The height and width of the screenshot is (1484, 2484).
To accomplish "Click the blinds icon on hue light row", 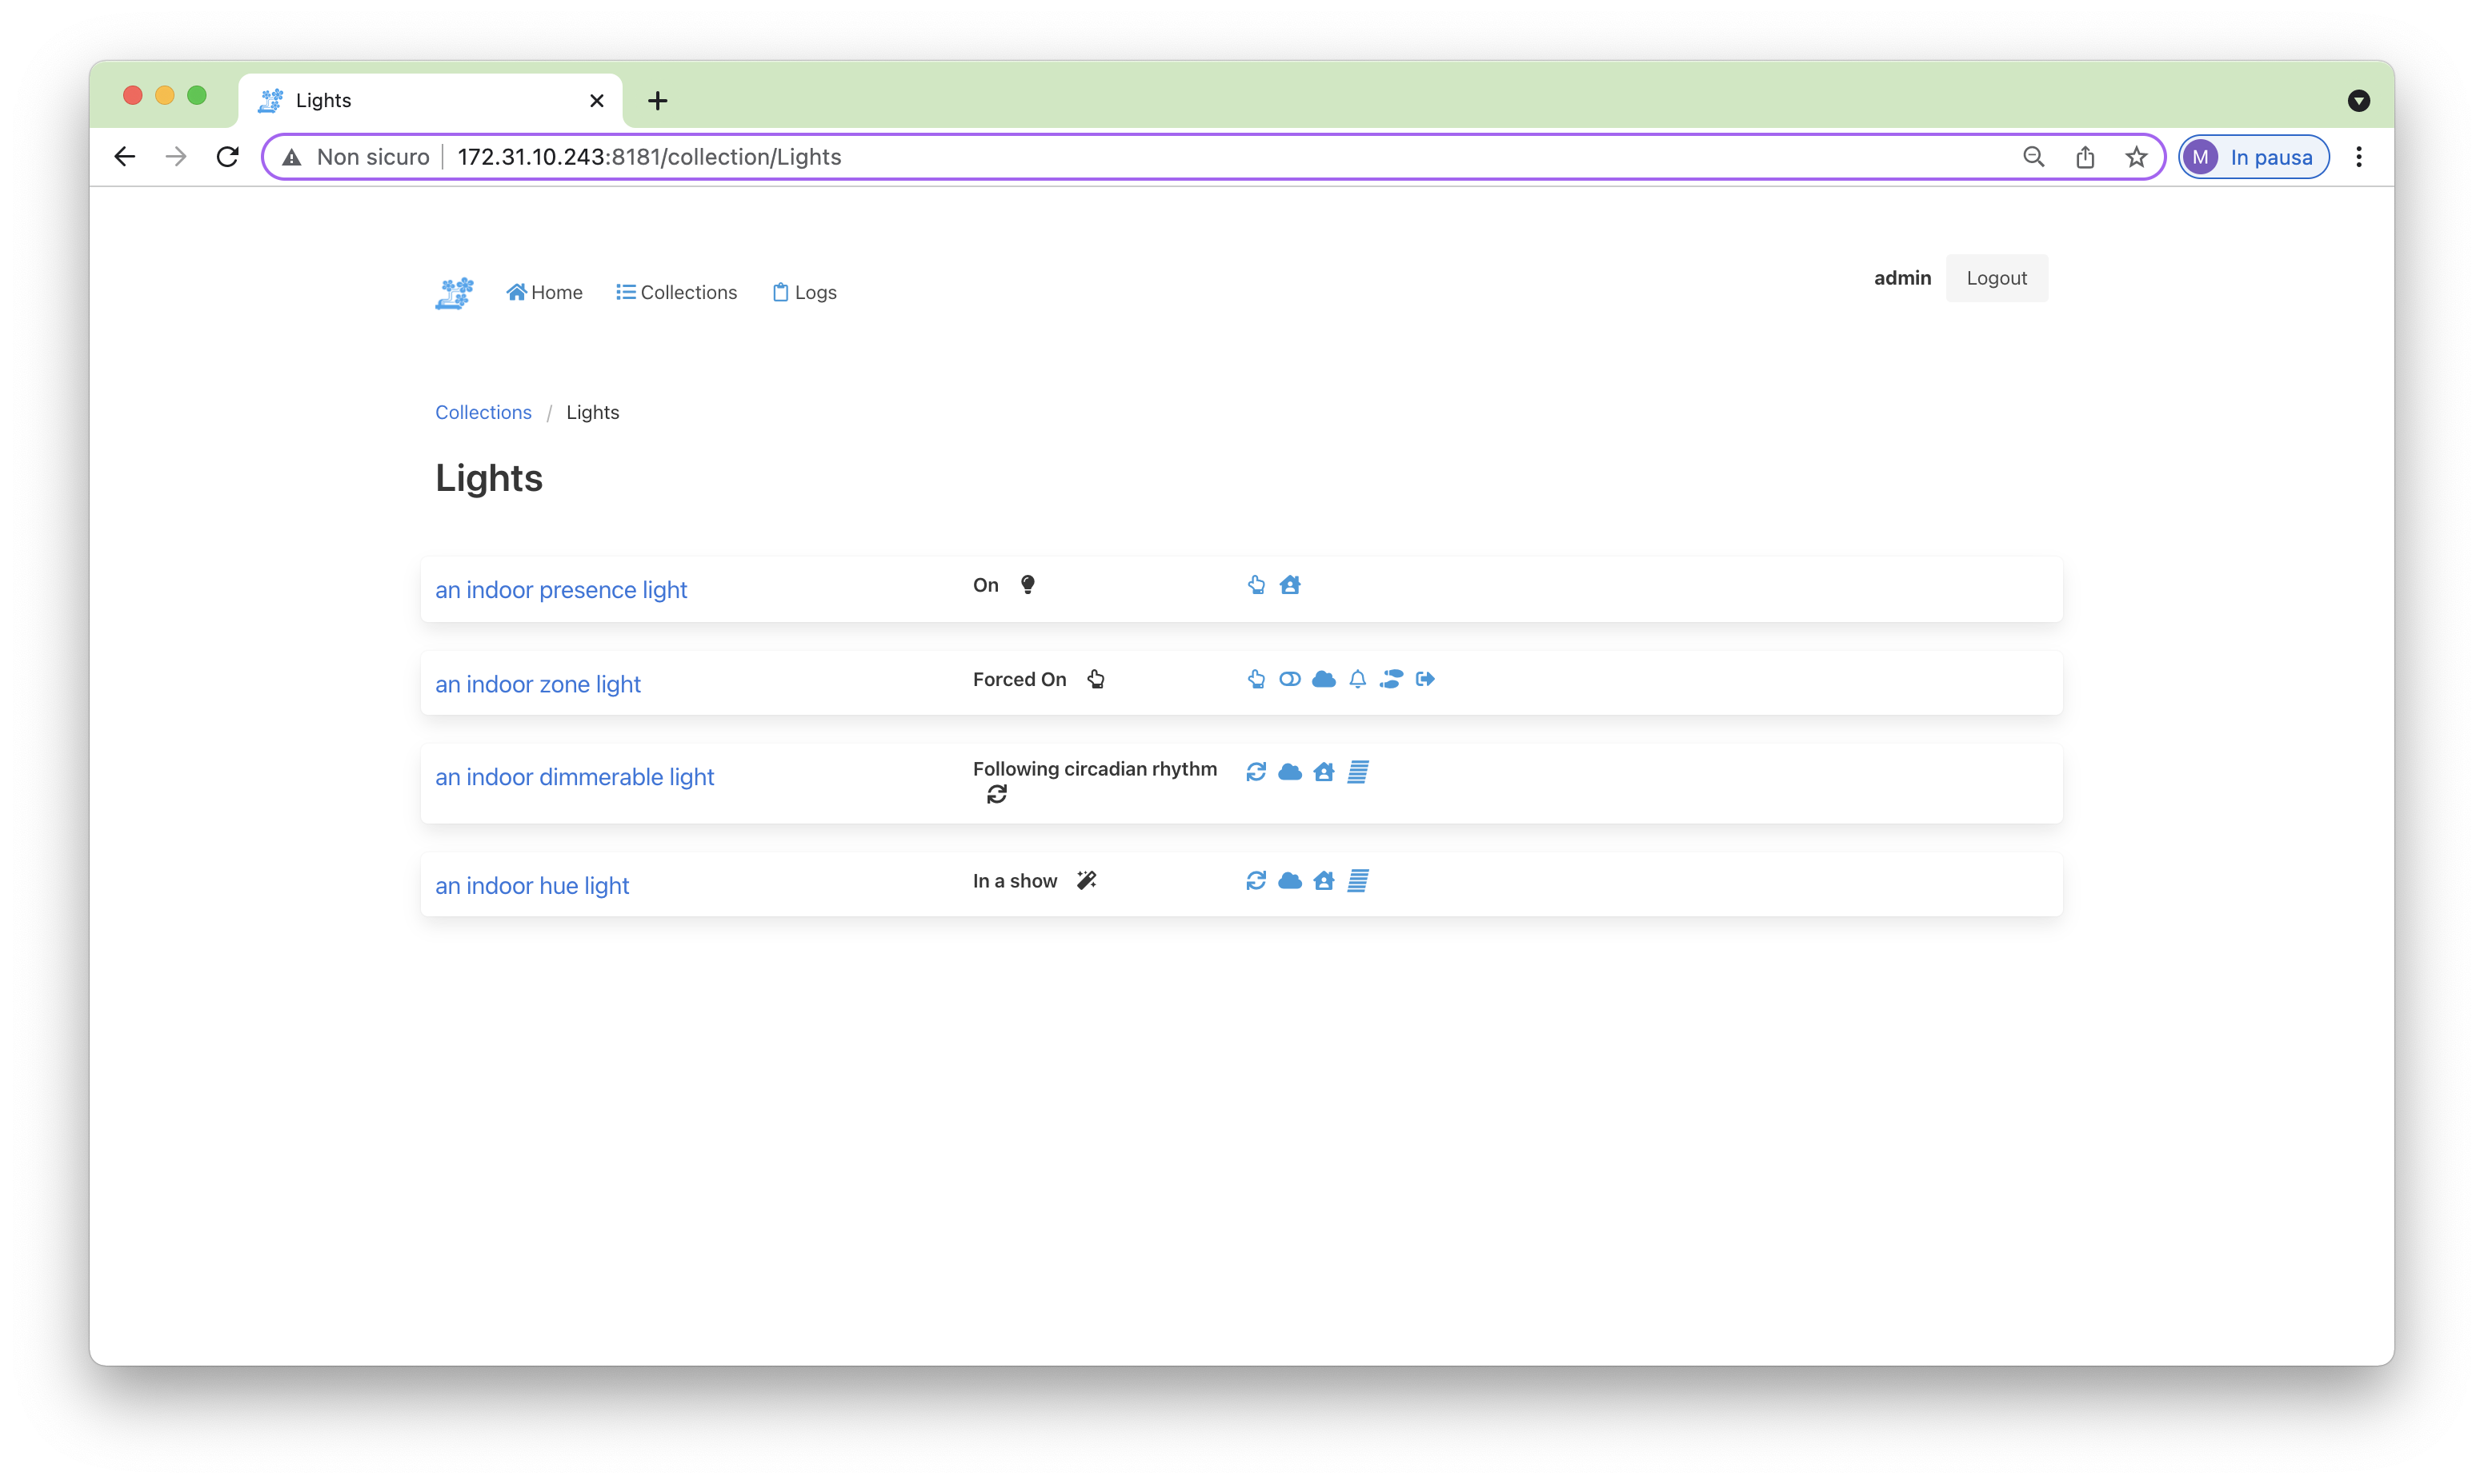I will point(1357,881).
